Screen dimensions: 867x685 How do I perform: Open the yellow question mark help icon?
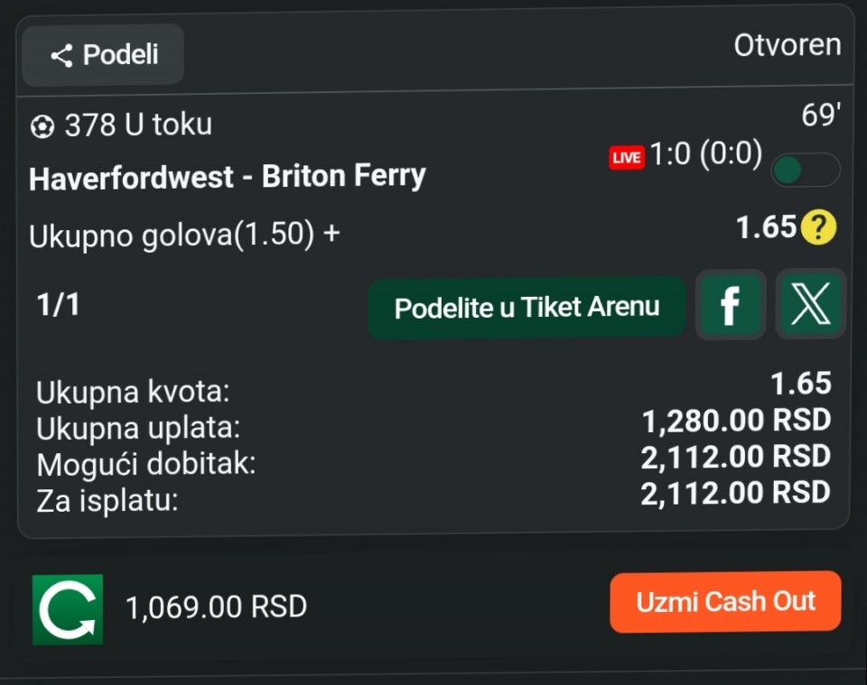(x=818, y=227)
